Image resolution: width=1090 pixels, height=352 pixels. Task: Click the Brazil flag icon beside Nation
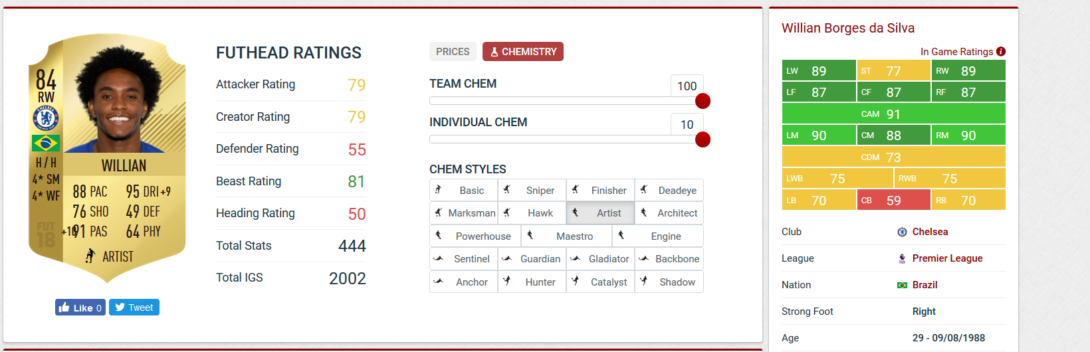(902, 285)
